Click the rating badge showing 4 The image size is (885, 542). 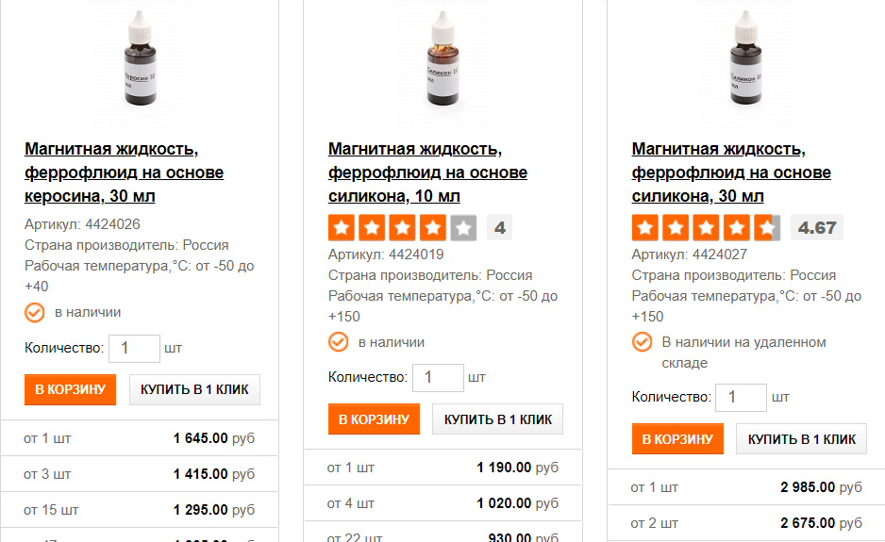pyautogui.click(x=500, y=228)
